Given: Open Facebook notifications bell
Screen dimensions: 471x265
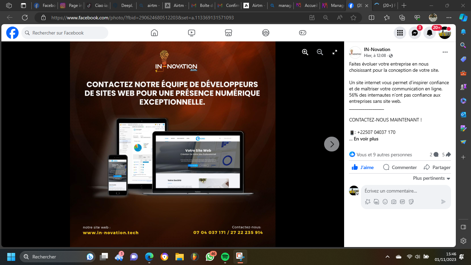Looking at the screenshot, I should pos(430,33).
